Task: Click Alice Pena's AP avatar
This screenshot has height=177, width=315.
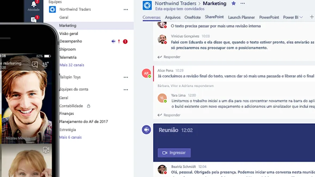Action: (146, 73)
